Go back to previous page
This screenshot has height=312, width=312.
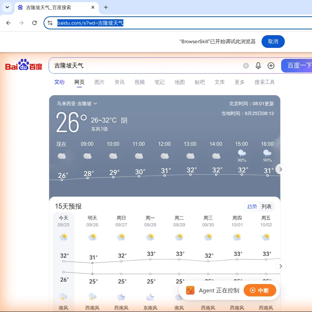pyautogui.click(x=8, y=23)
